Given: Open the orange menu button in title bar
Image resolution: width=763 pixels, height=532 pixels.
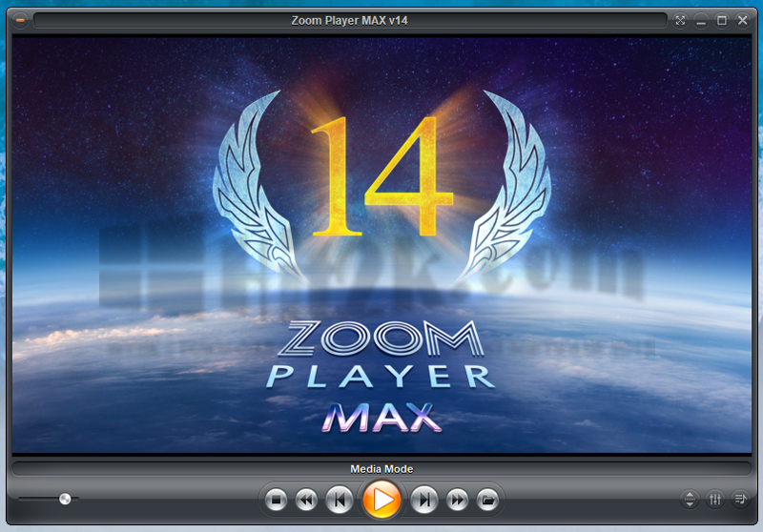Looking at the screenshot, I should (x=20, y=20).
